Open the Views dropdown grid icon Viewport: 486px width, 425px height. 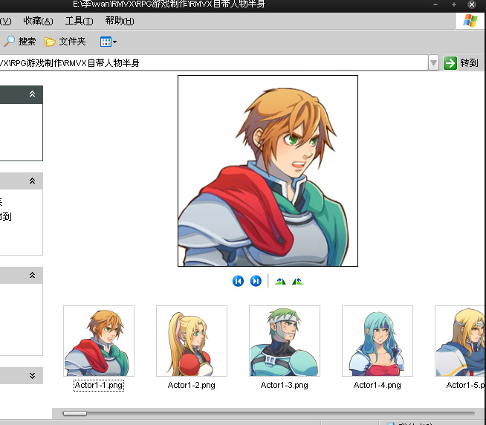pos(108,42)
